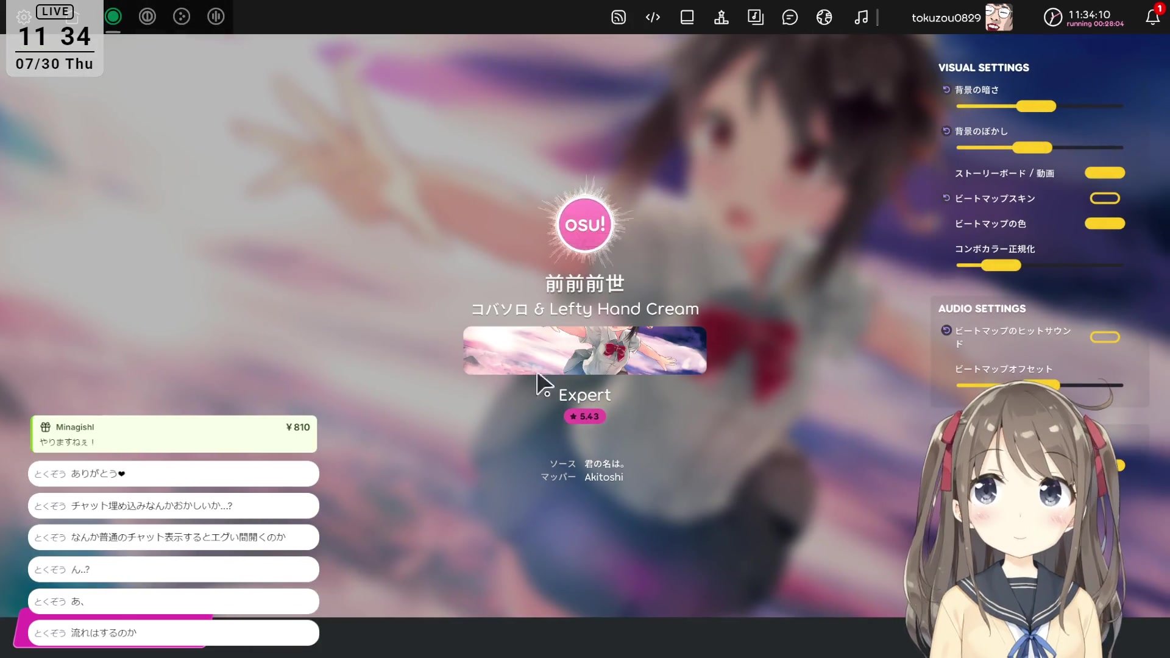This screenshot has width=1170, height=658.
Task: Click the toolbar clock showing 11:34:10
Action: click(x=1083, y=17)
